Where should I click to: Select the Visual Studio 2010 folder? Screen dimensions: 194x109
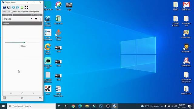point(186,77)
